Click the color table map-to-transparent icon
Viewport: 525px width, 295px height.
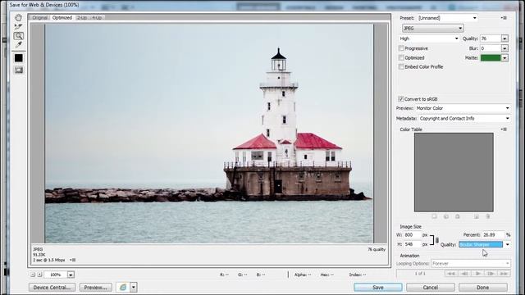434,216
